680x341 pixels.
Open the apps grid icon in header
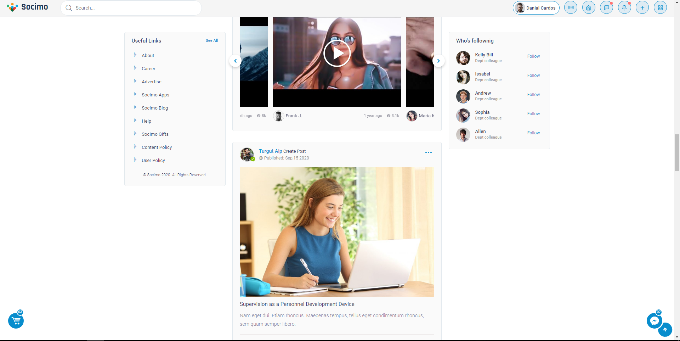point(660,7)
